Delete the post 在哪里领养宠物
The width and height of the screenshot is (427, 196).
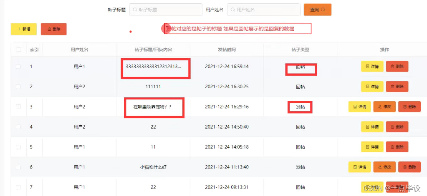click(x=409, y=107)
